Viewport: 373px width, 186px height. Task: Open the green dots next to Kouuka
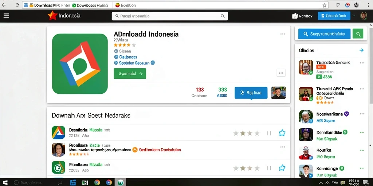tap(362, 150)
